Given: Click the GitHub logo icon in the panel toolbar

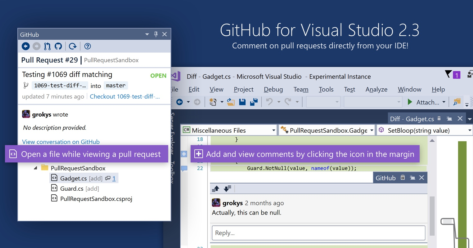Looking at the screenshot, I should pyautogui.click(x=58, y=46).
